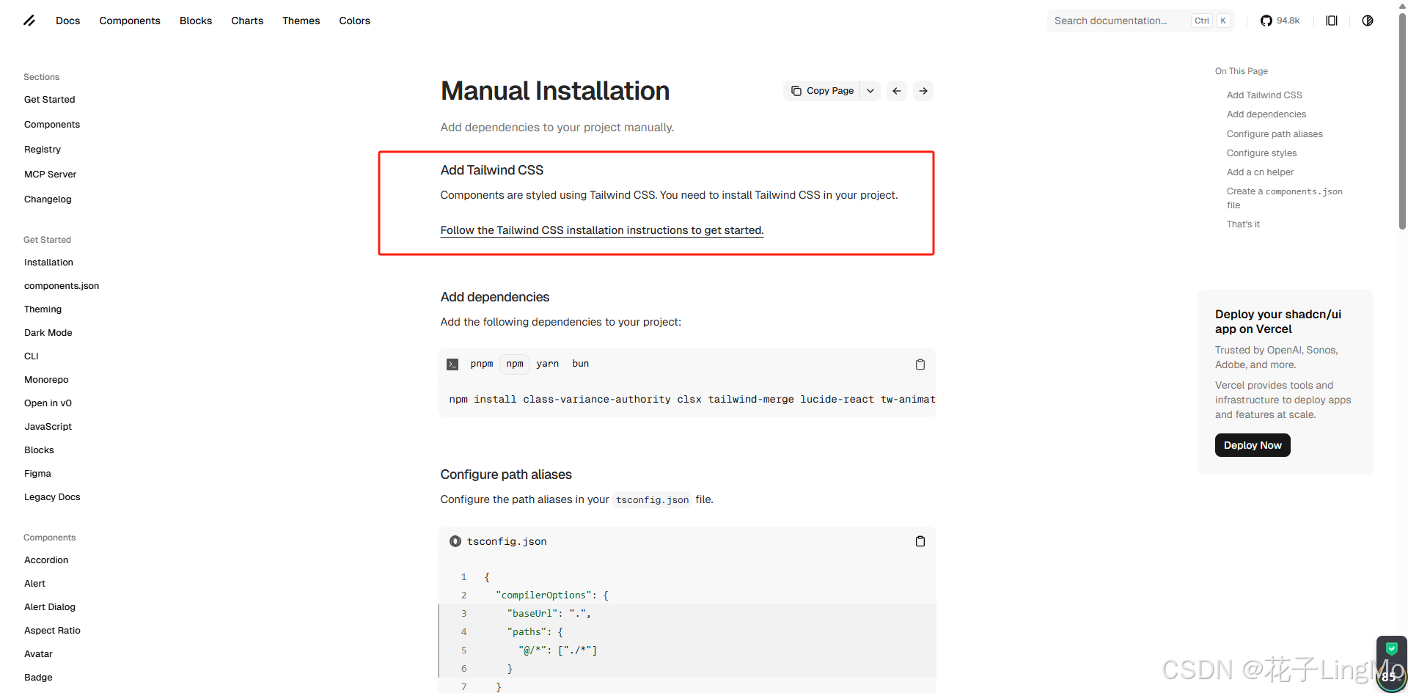Copy the tsconfig.json code block
The height and width of the screenshot is (693, 1408).
click(x=920, y=541)
